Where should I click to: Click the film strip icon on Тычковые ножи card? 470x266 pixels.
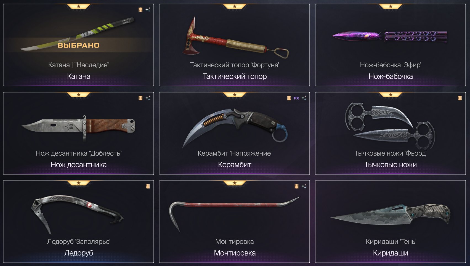coord(460,98)
